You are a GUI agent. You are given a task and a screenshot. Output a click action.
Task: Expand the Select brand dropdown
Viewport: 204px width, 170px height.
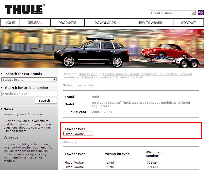pyautogui.click(x=29, y=80)
